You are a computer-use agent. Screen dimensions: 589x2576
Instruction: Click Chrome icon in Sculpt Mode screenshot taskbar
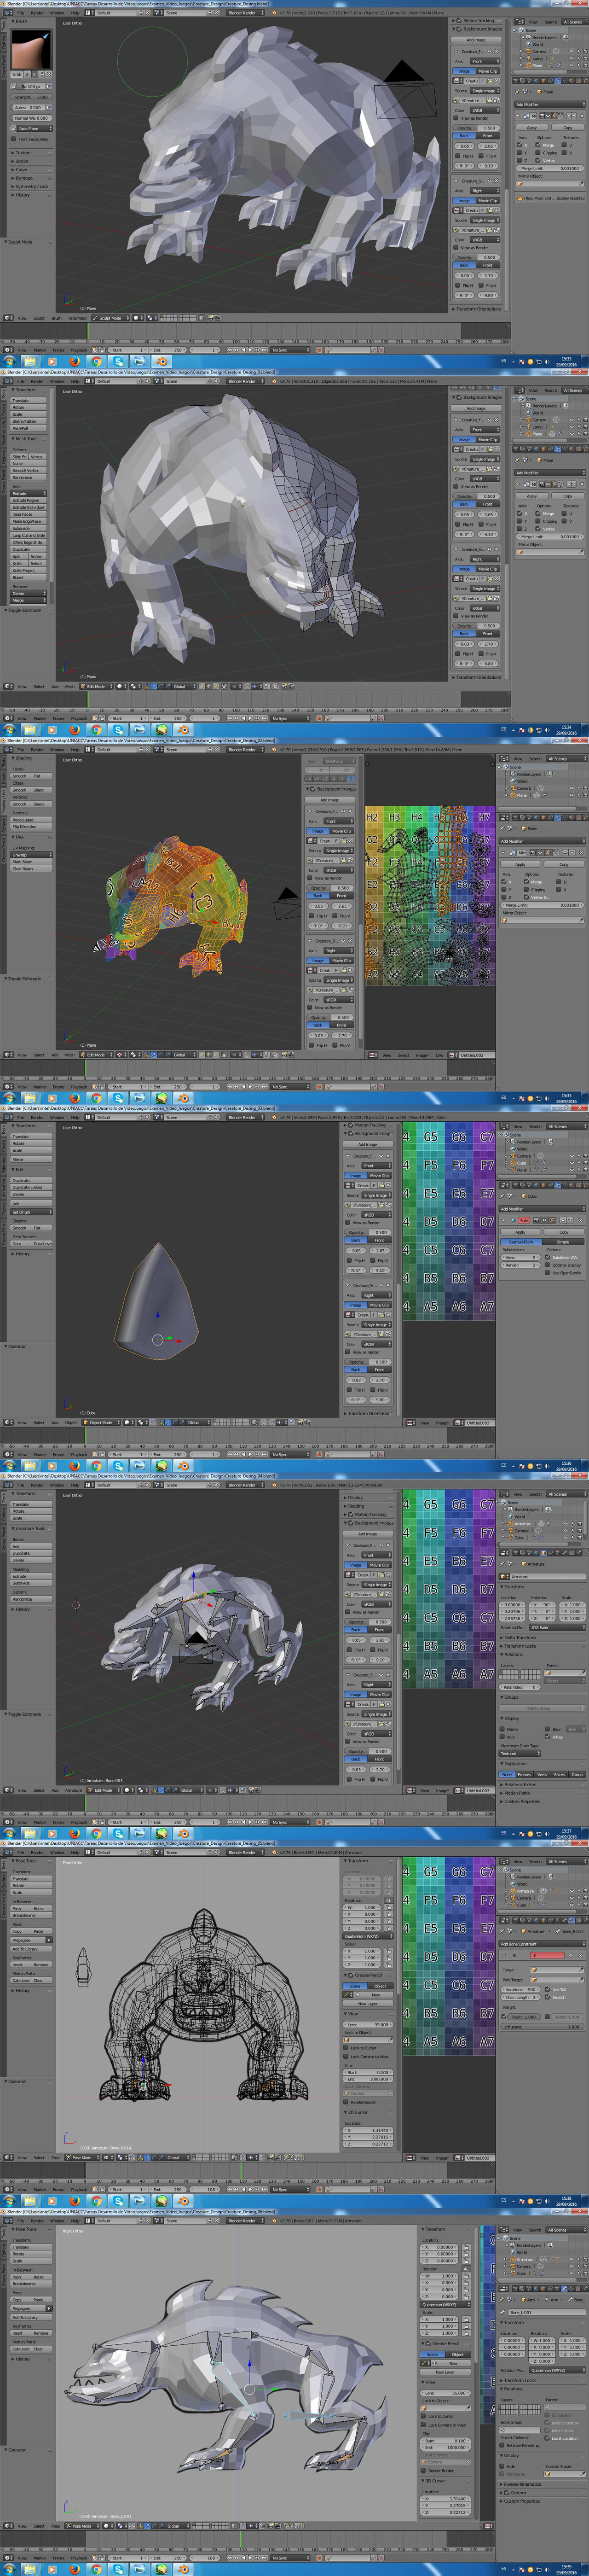(x=96, y=361)
